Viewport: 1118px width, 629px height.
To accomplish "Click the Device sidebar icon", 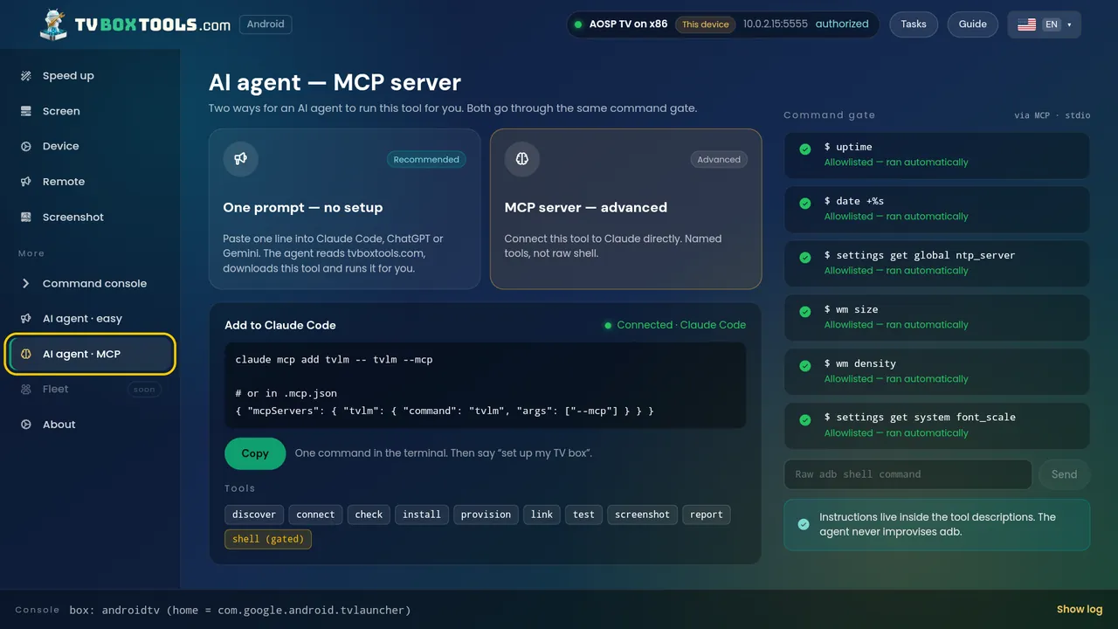I will click(26, 147).
